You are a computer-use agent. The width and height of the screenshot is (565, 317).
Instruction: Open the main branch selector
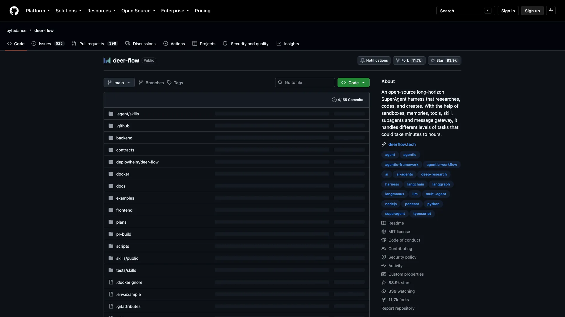pyautogui.click(x=119, y=83)
